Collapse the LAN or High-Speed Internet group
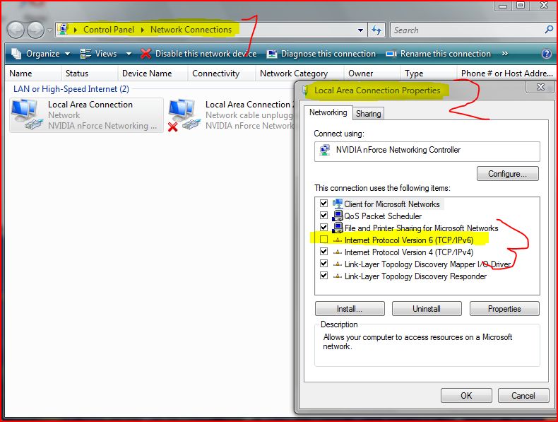Screen dimensions: 558x422 point(71,89)
